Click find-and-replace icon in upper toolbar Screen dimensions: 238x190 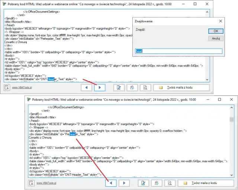click(132, 88)
